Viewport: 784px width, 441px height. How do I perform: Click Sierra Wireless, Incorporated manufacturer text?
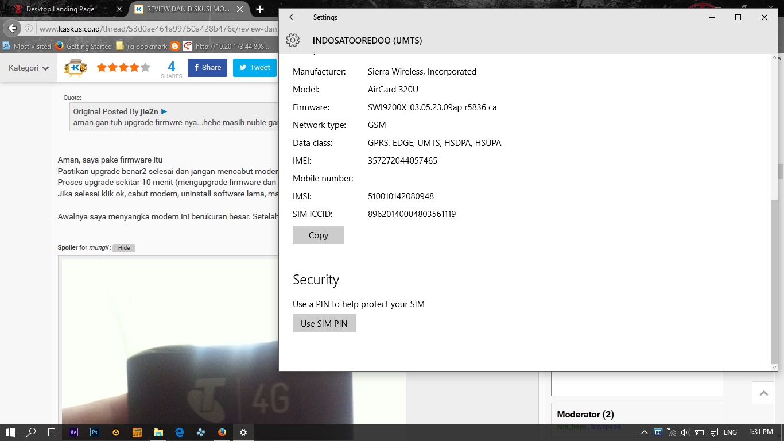click(422, 72)
